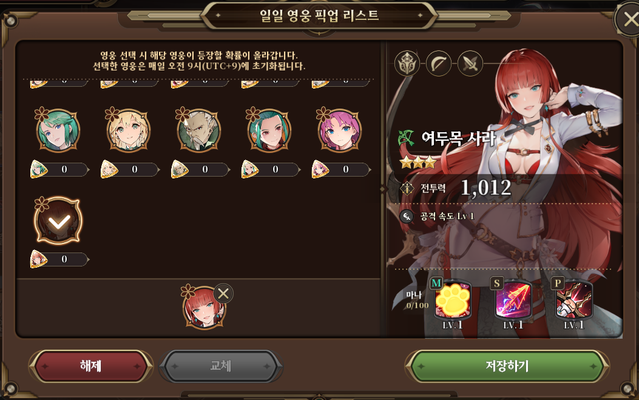Select the green-haired hero portrait
This screenshot has height=400, width=639.
(x=58, y=131)
